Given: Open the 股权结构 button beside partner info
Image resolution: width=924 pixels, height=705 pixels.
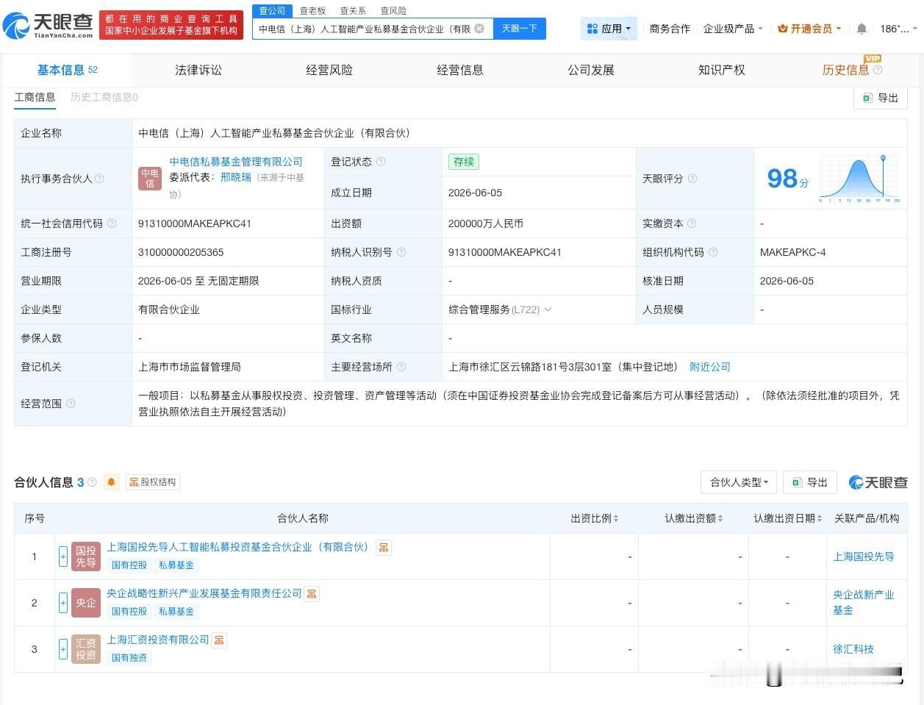Looking at the screenshot, I should point(153,482).
